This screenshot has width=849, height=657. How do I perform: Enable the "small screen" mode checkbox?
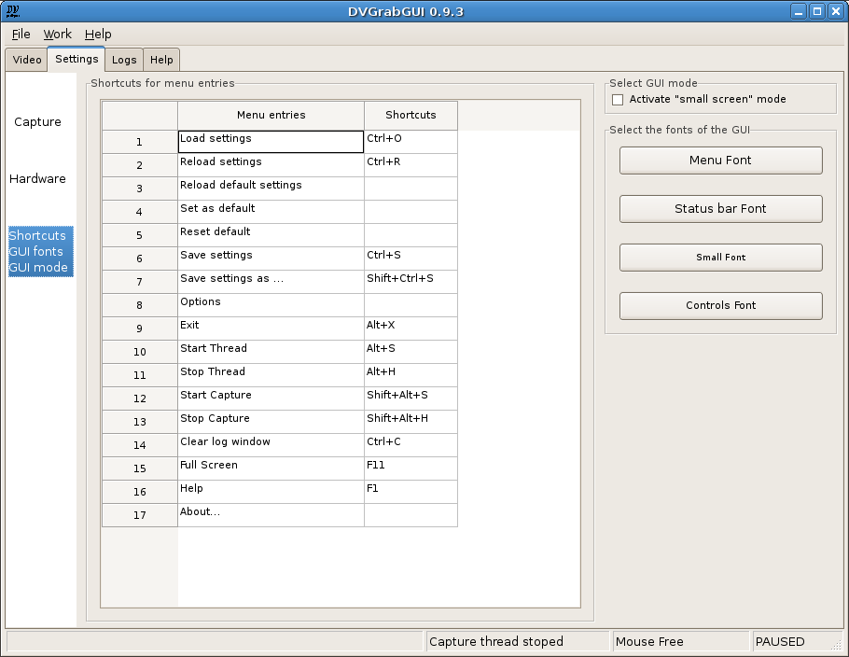pyautogui.click(x=617, y=99)
